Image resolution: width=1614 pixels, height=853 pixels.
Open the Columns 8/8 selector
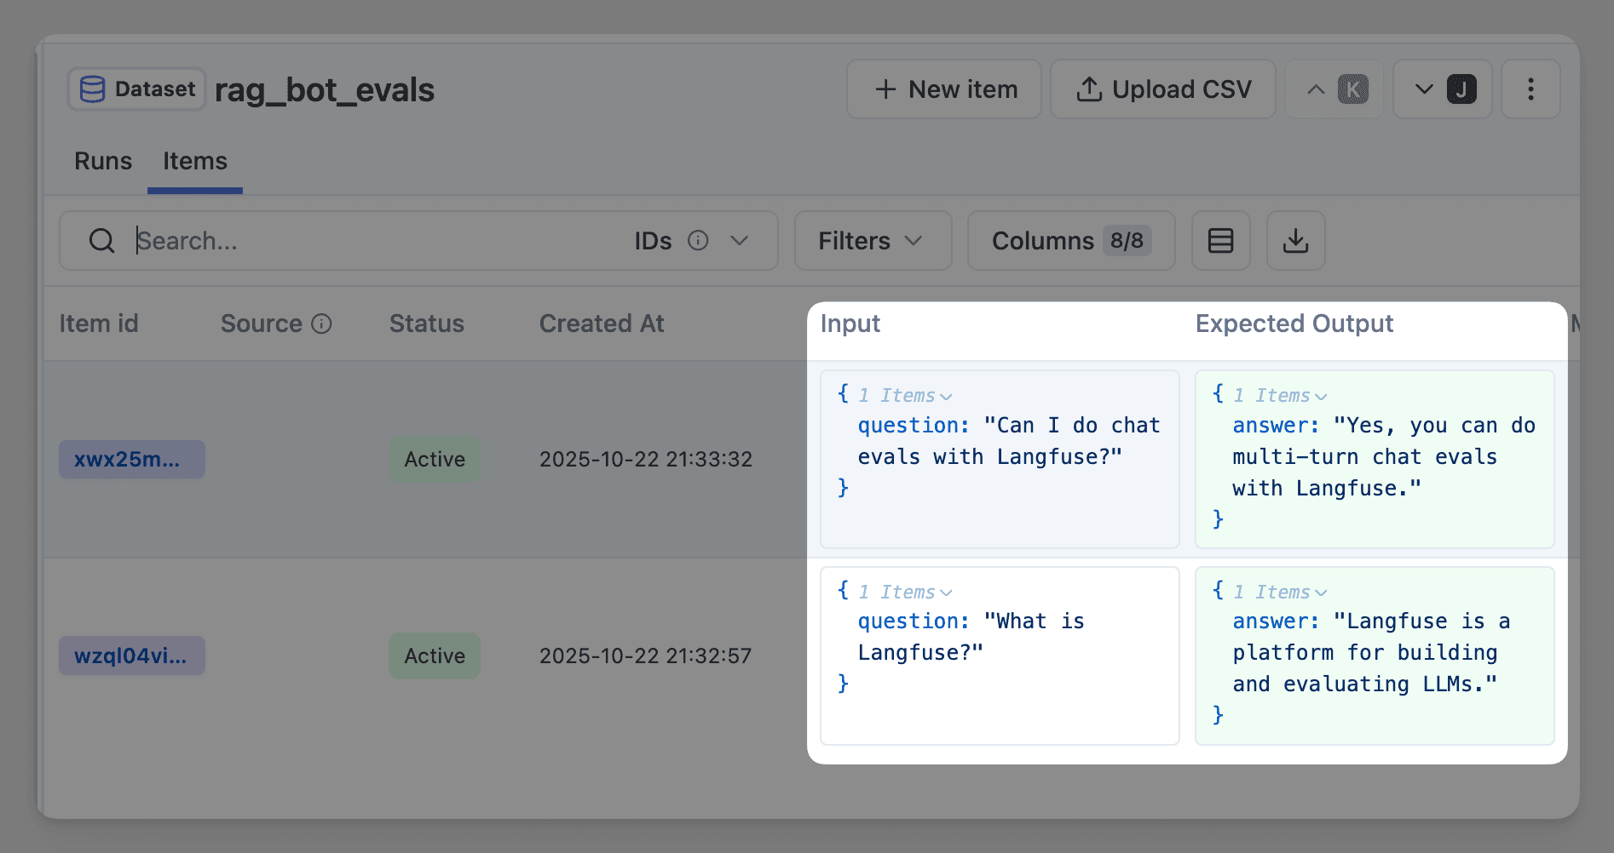pos(1070,241)
